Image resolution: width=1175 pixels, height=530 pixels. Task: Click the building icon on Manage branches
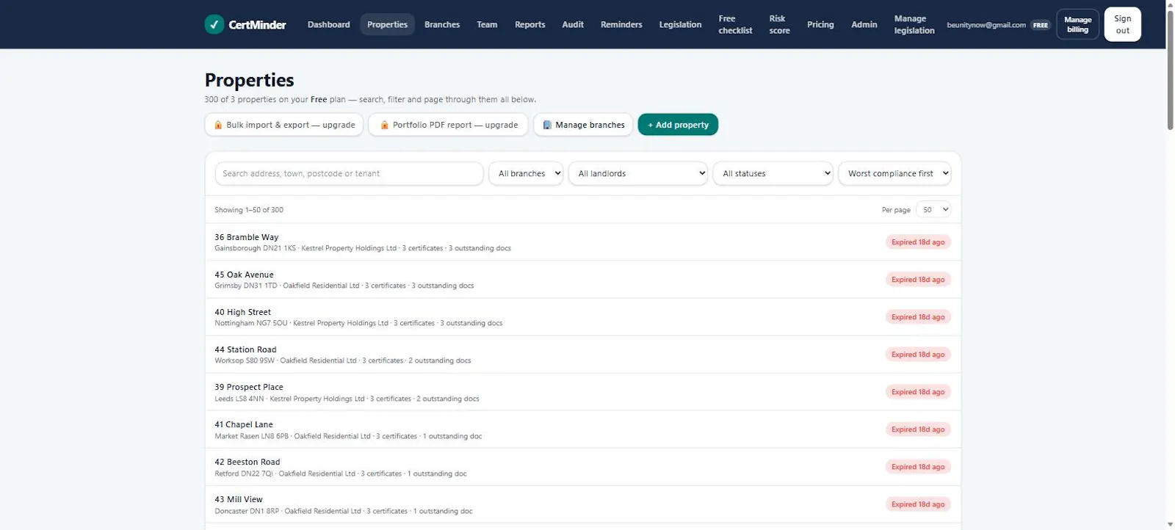pyautogui.click(x=547, y=125)
